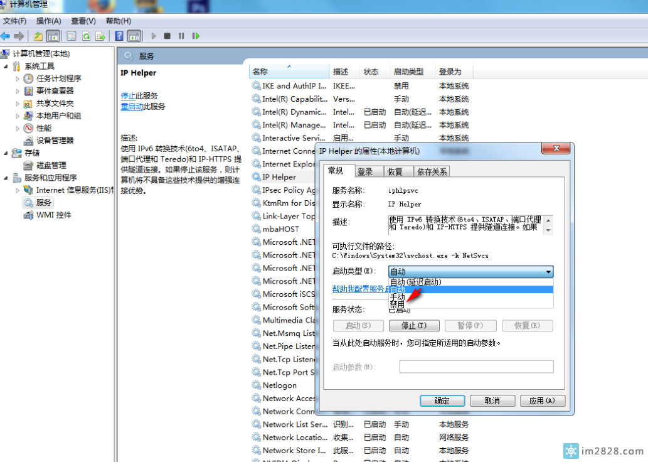Screen dimensions: 648x462
Task: Click the Export list toolbar icon
Action: pyautogui.click(x=100, y=36)
